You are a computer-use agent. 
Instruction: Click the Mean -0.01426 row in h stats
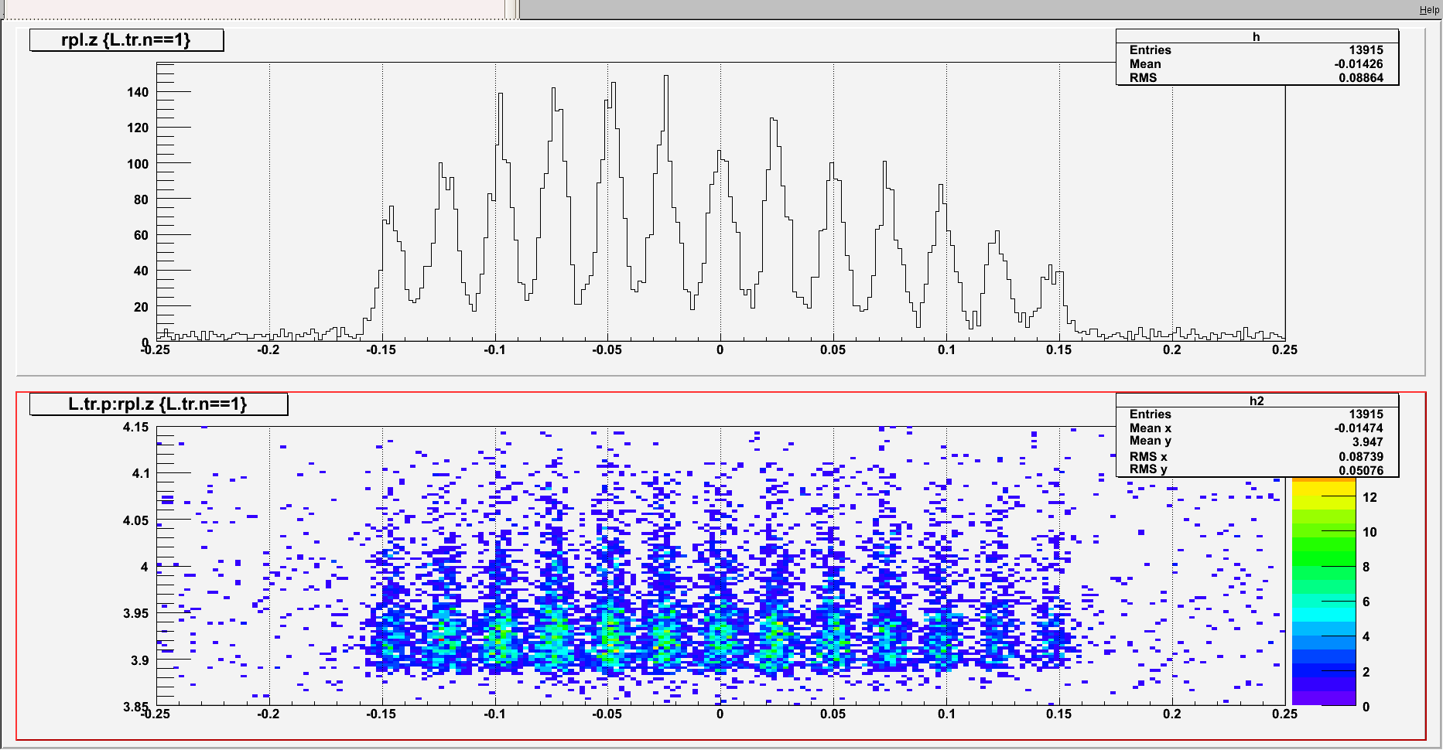point(1257,64)
